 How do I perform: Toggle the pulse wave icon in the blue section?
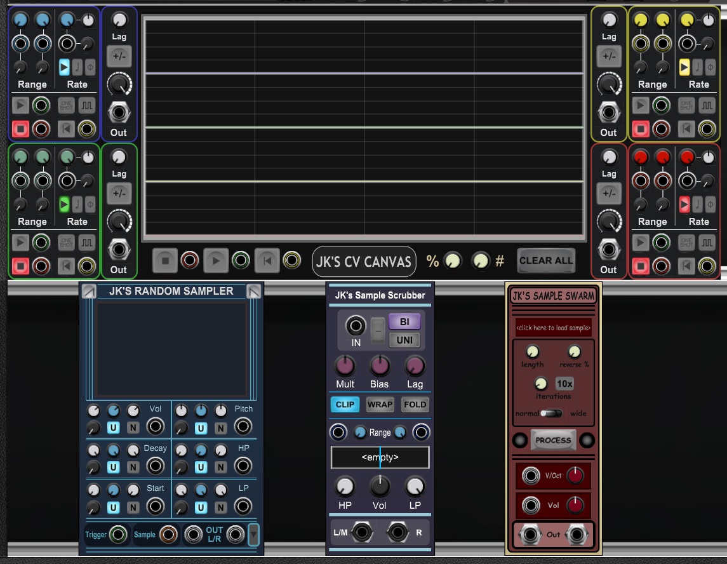coord(87,105)
